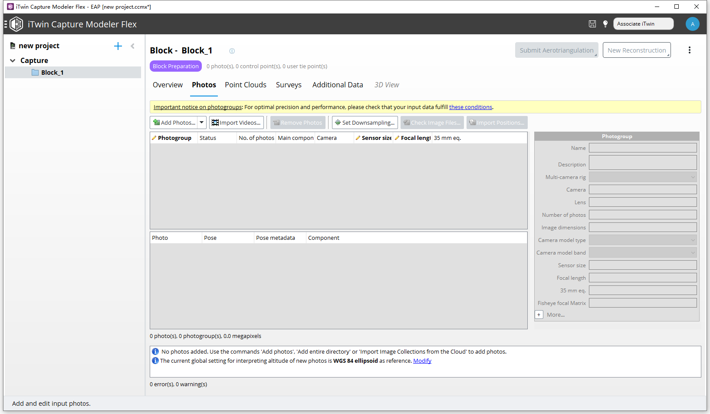Click the save project icon
This screenshot has height=414, width=710.
tap(592, 24)
